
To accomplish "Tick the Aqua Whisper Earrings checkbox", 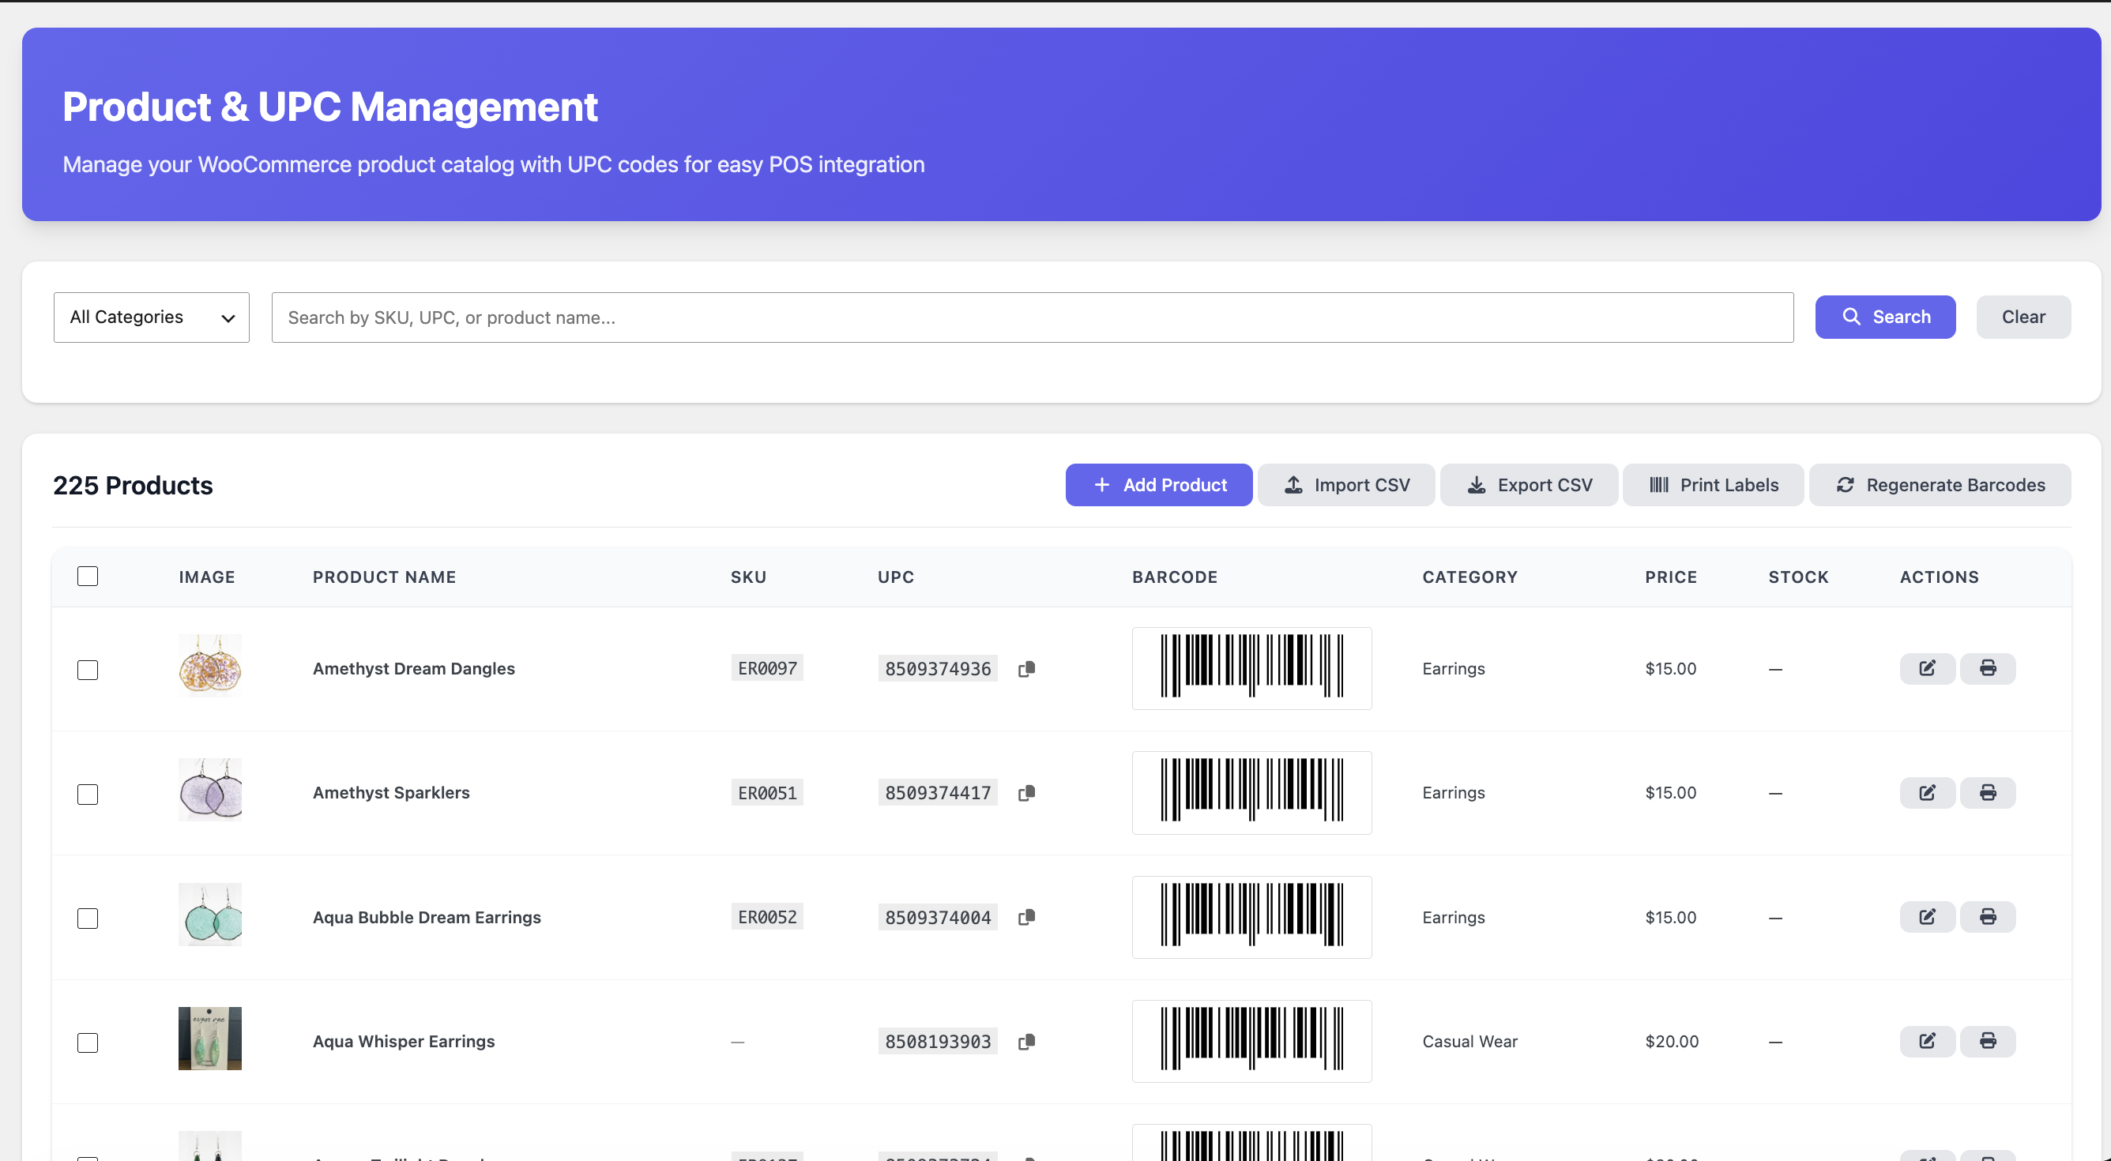I will coord(88,1043).
